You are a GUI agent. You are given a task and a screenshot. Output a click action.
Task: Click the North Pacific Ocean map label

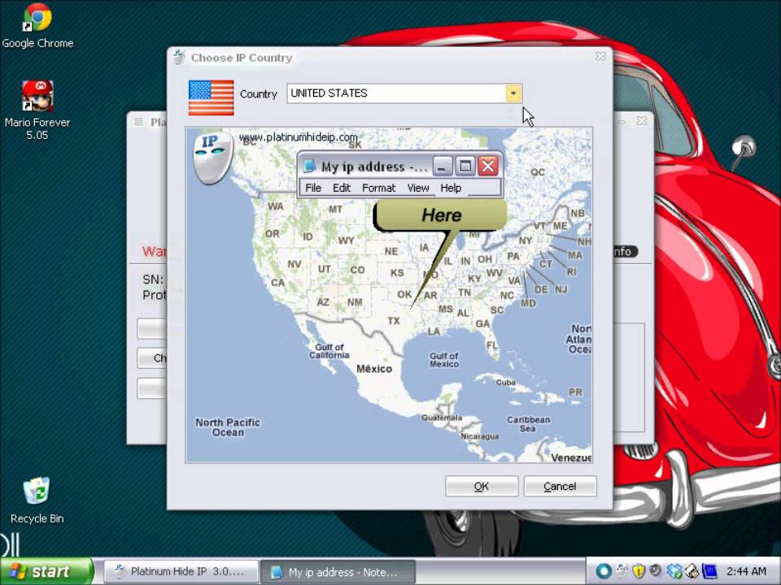tap(228, 427)
